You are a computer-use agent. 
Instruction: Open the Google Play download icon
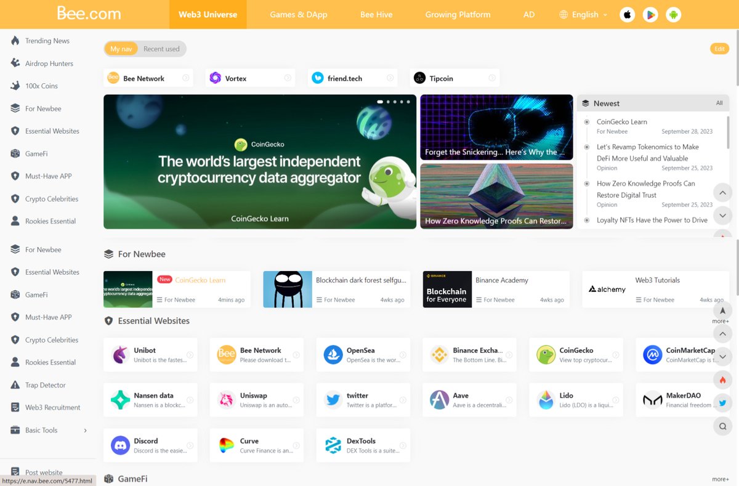pos(650,15)
